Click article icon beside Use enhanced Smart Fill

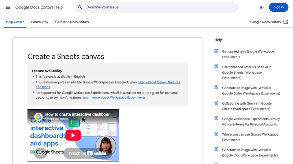216,66
